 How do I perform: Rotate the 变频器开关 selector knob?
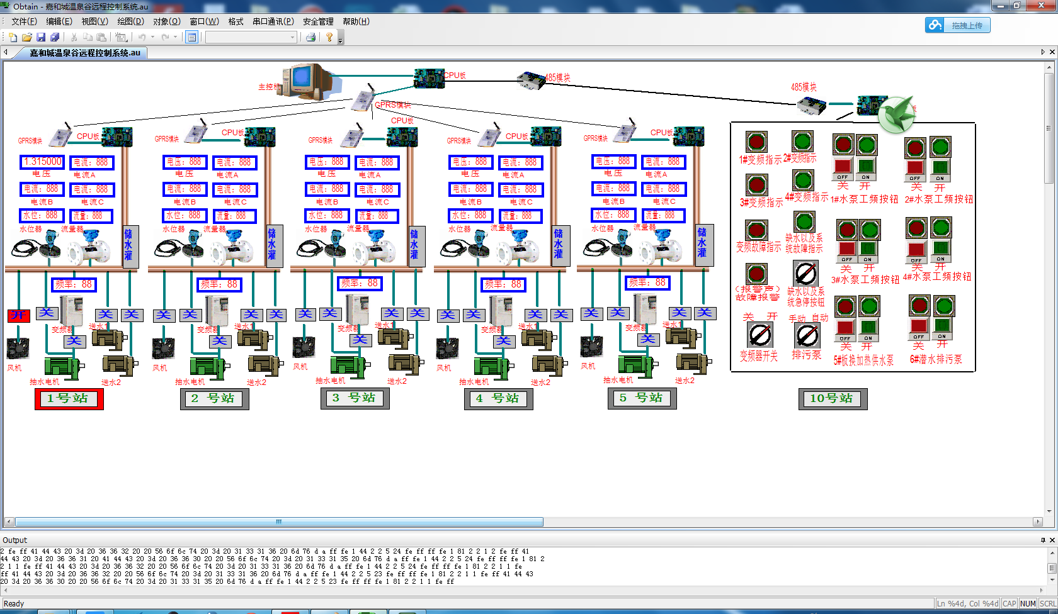[x=760, y=335]
